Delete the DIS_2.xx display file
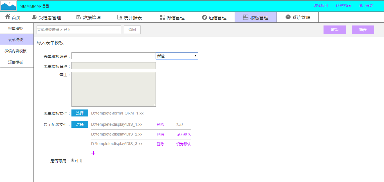 point(160,134)
